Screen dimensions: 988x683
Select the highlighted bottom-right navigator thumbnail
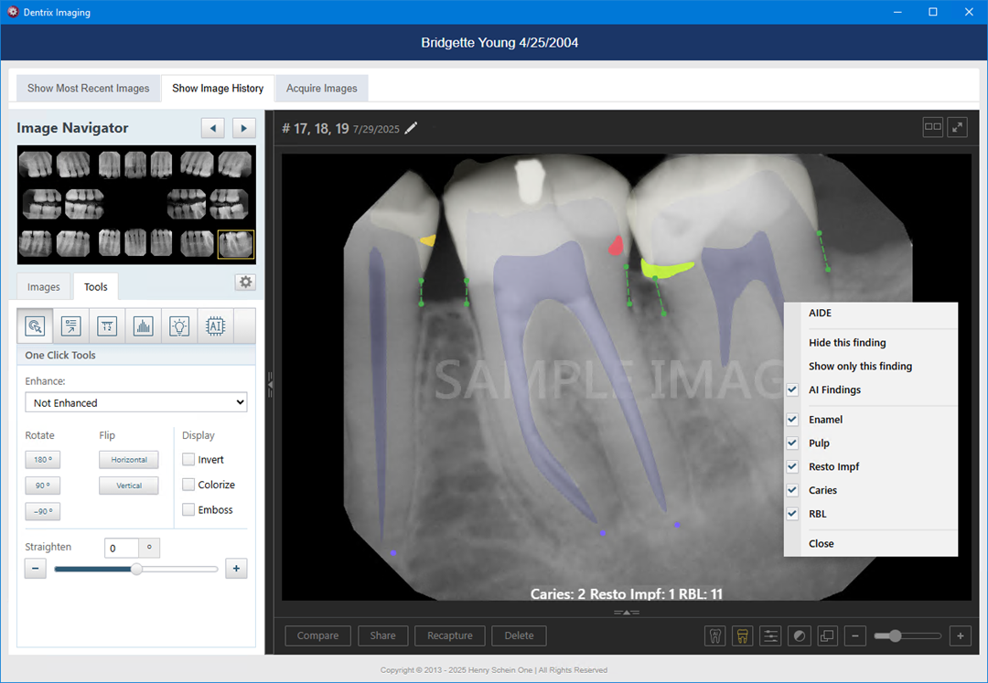pos(236,243)
